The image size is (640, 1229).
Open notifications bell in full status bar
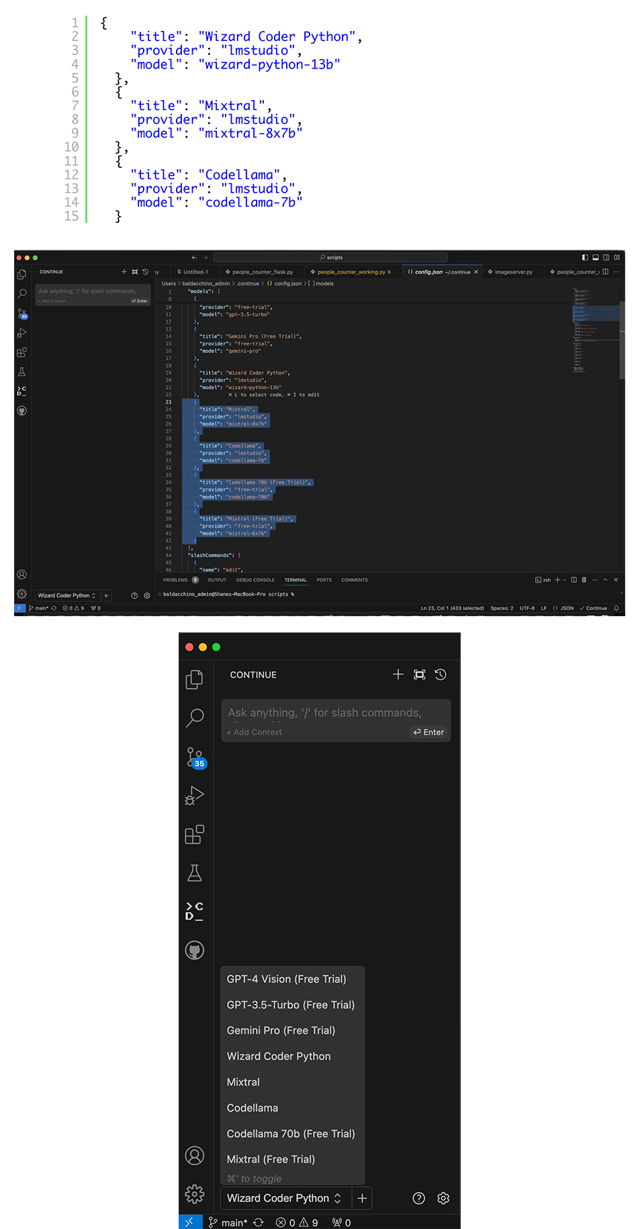point(616,608)
